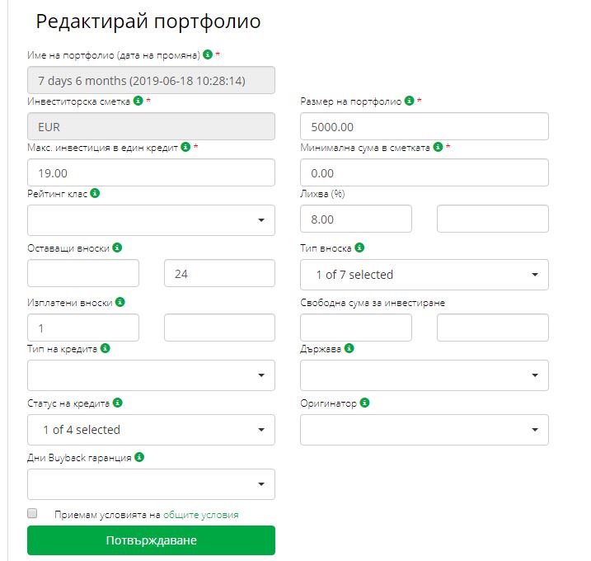Click the Макс. инвестиция field showing 19.00

click(x=151, y=172)
